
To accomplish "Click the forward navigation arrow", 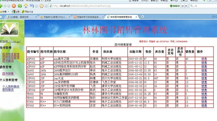I will point(5,6).
